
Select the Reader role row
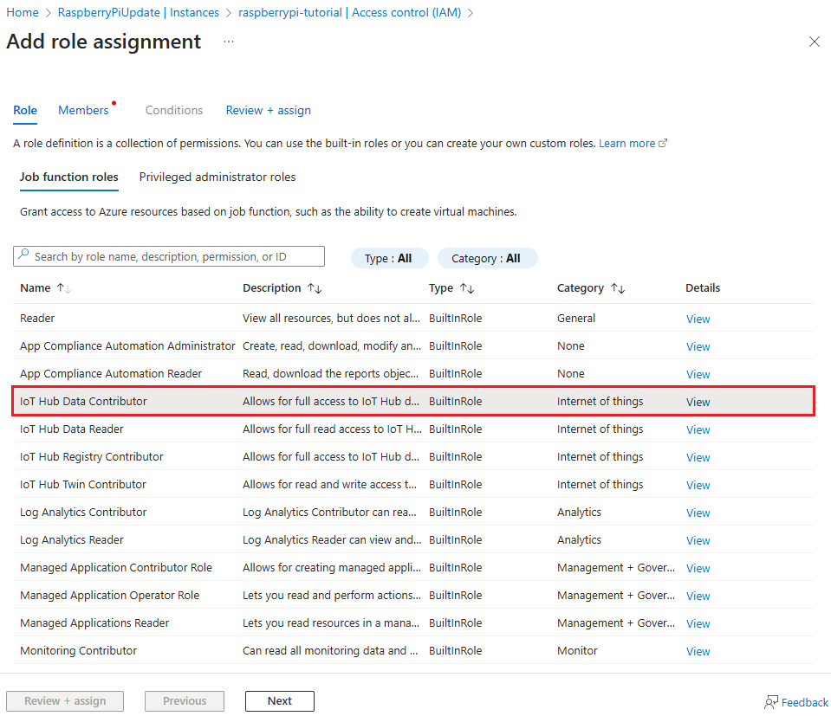coord(413,318)
